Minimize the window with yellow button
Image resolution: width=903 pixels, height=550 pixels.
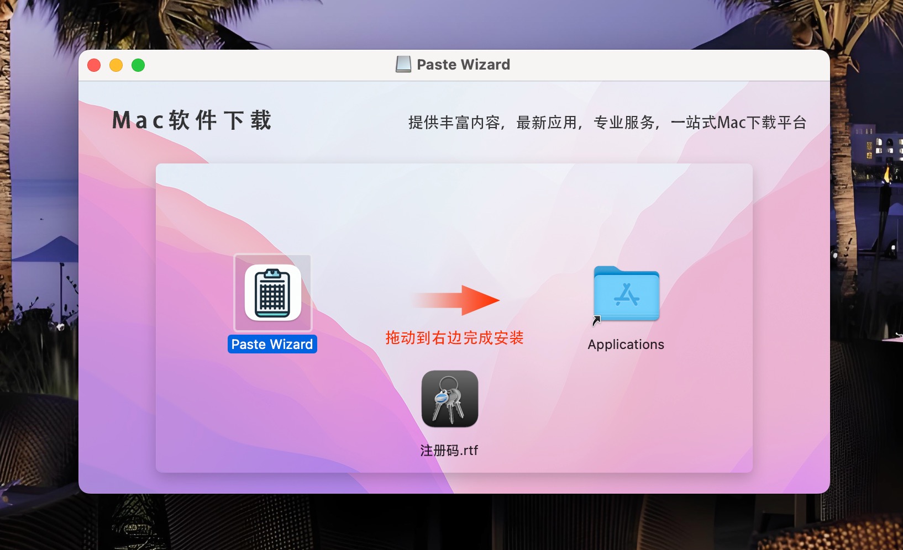(116, 65)
